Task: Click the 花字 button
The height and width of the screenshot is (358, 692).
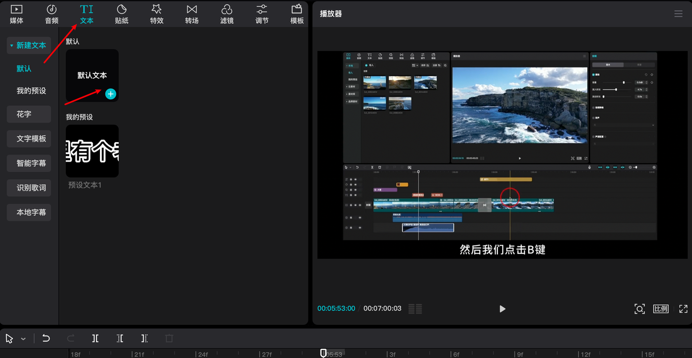Action: (29, 114)
